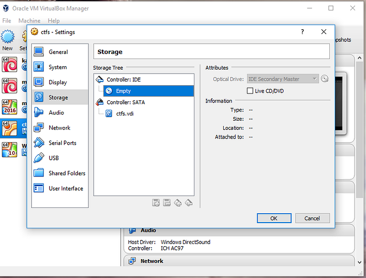
Task: Select the Empty optical disc entry
Action: point(148,91)
